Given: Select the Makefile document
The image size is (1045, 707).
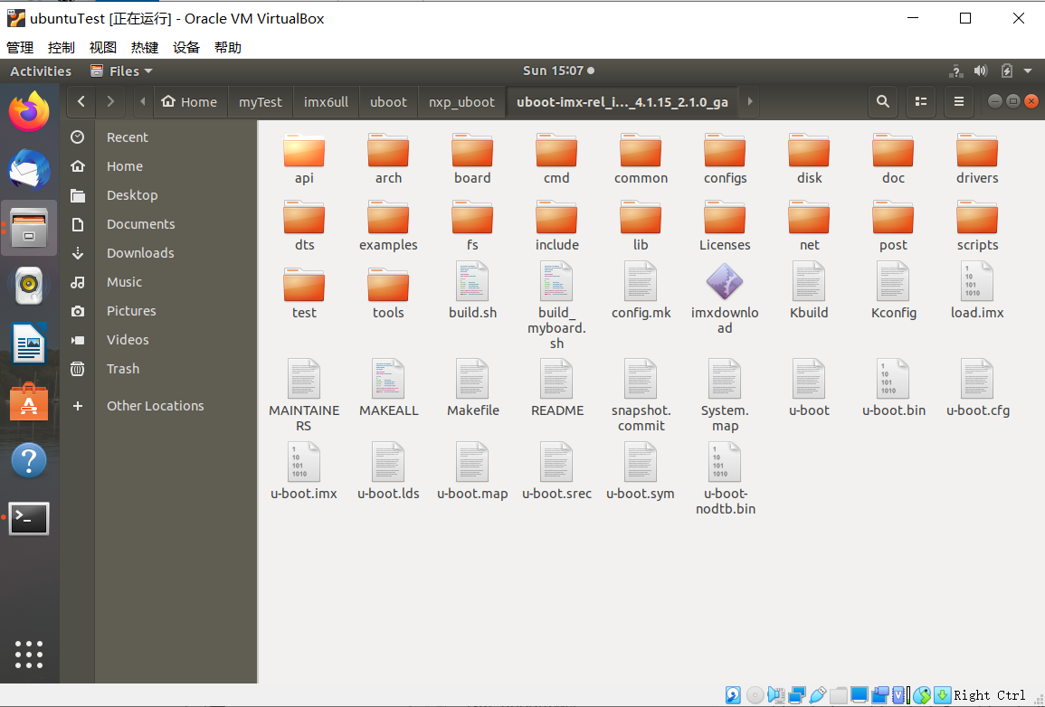Looking at the screenshot, I should pyautogui.click(x=472, y=380).
